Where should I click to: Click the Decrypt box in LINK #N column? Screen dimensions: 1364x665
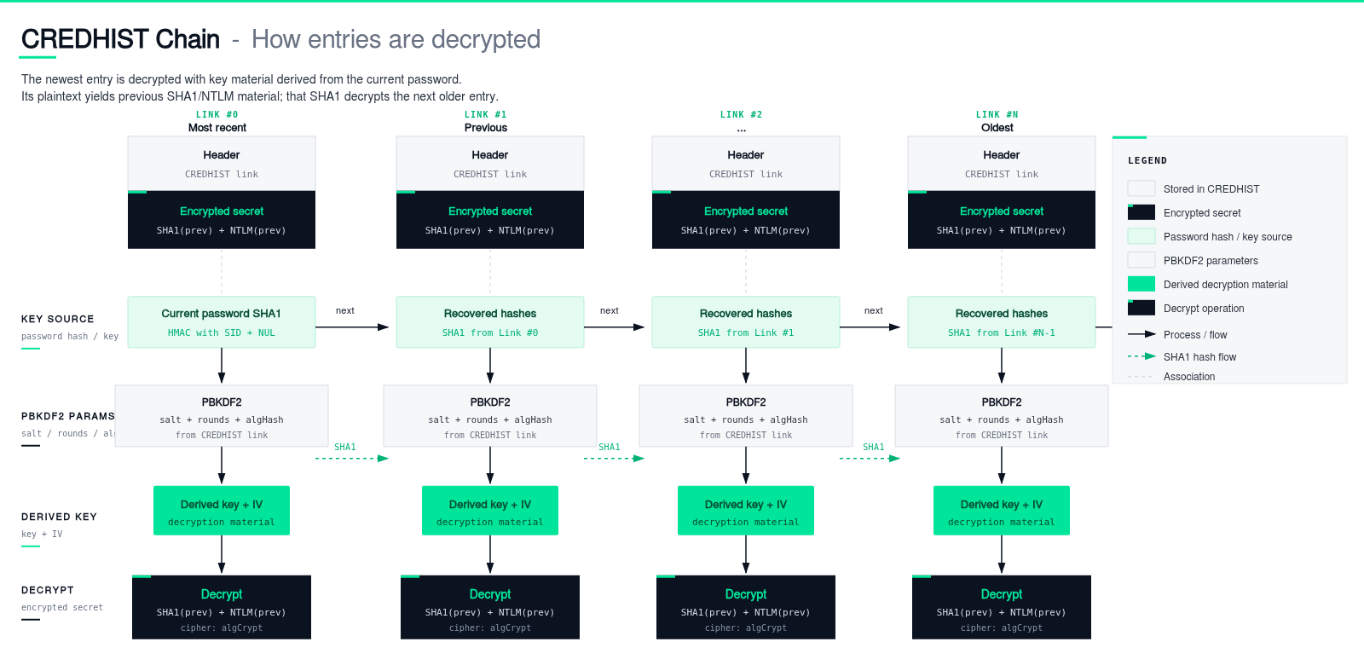1002,607
